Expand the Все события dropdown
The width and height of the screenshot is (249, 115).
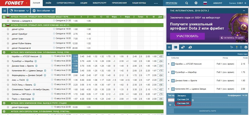click(x=43, y=11)
